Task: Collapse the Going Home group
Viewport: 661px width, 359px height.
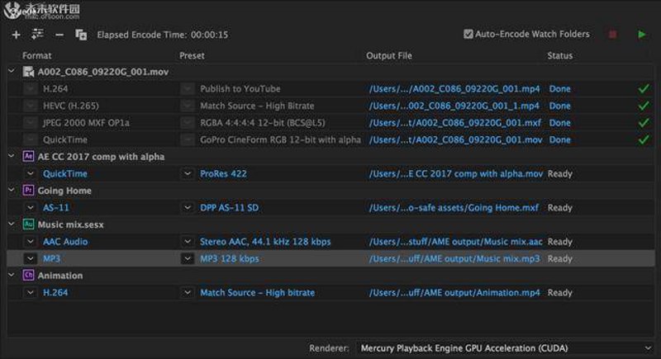Action: [12, 191]
